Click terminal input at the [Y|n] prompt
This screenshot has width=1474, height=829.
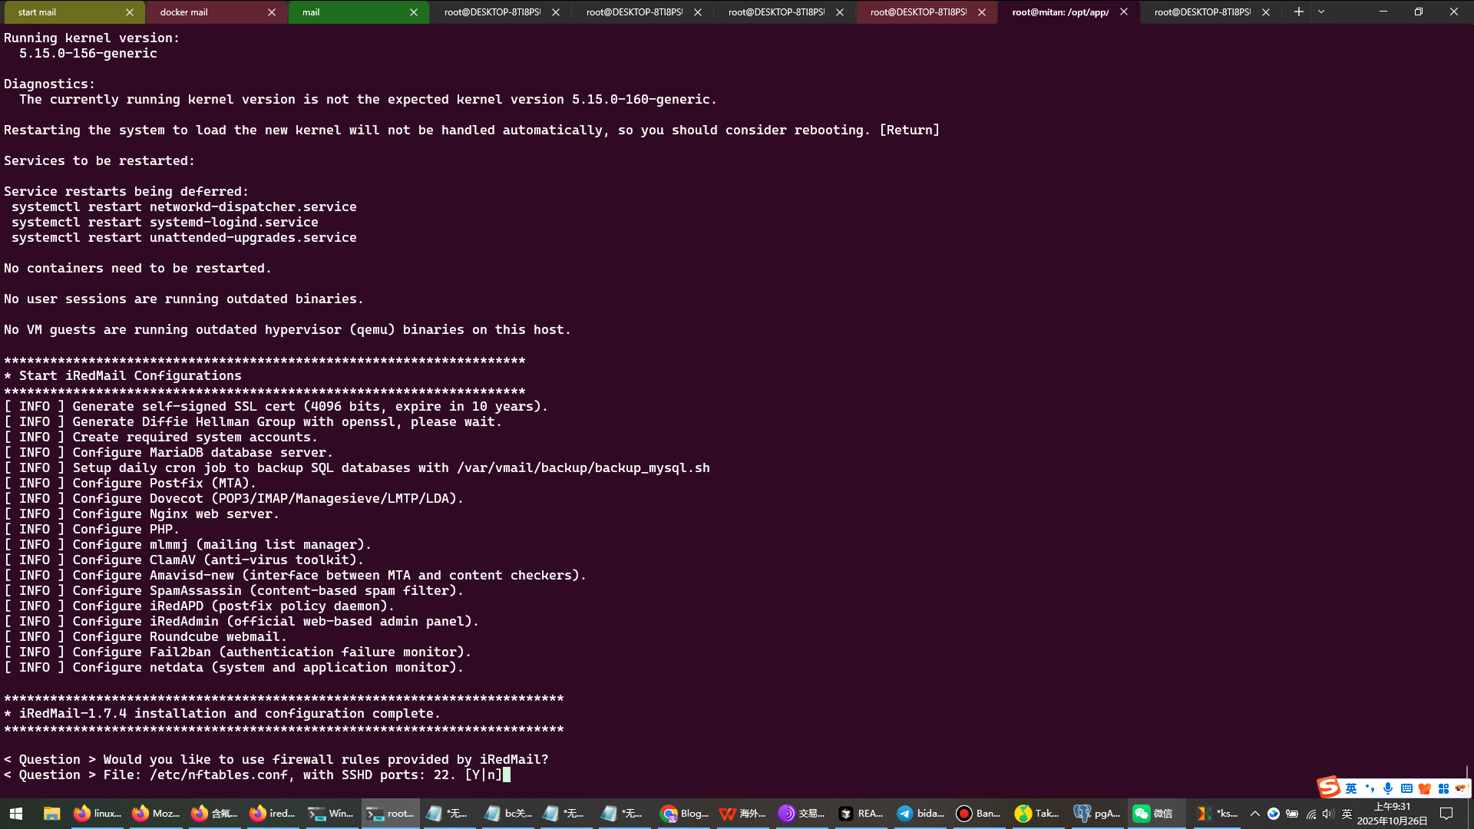pos(507,775)
